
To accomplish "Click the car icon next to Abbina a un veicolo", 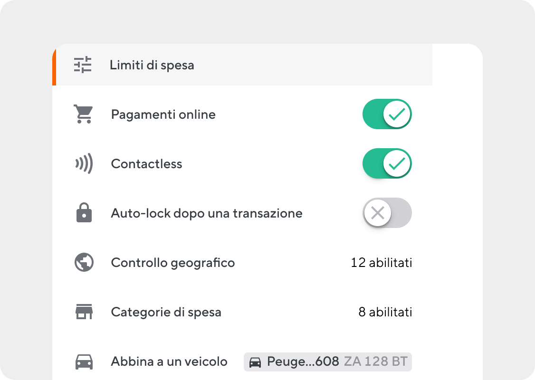I will click(x=83, y=361).
